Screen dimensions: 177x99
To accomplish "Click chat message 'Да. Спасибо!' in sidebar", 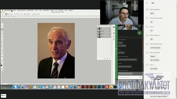I will point(155,60).
